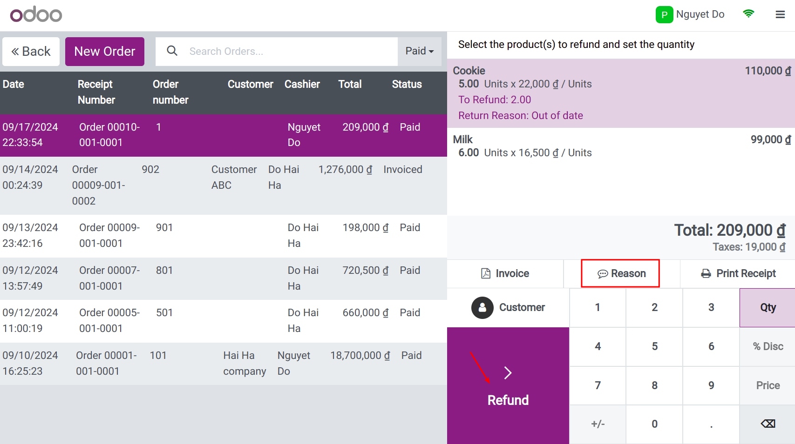Image resolution: width=795 pixels, height=444 pixels.
Task: Click the Invoice button
Action: (x=505, y=273)
